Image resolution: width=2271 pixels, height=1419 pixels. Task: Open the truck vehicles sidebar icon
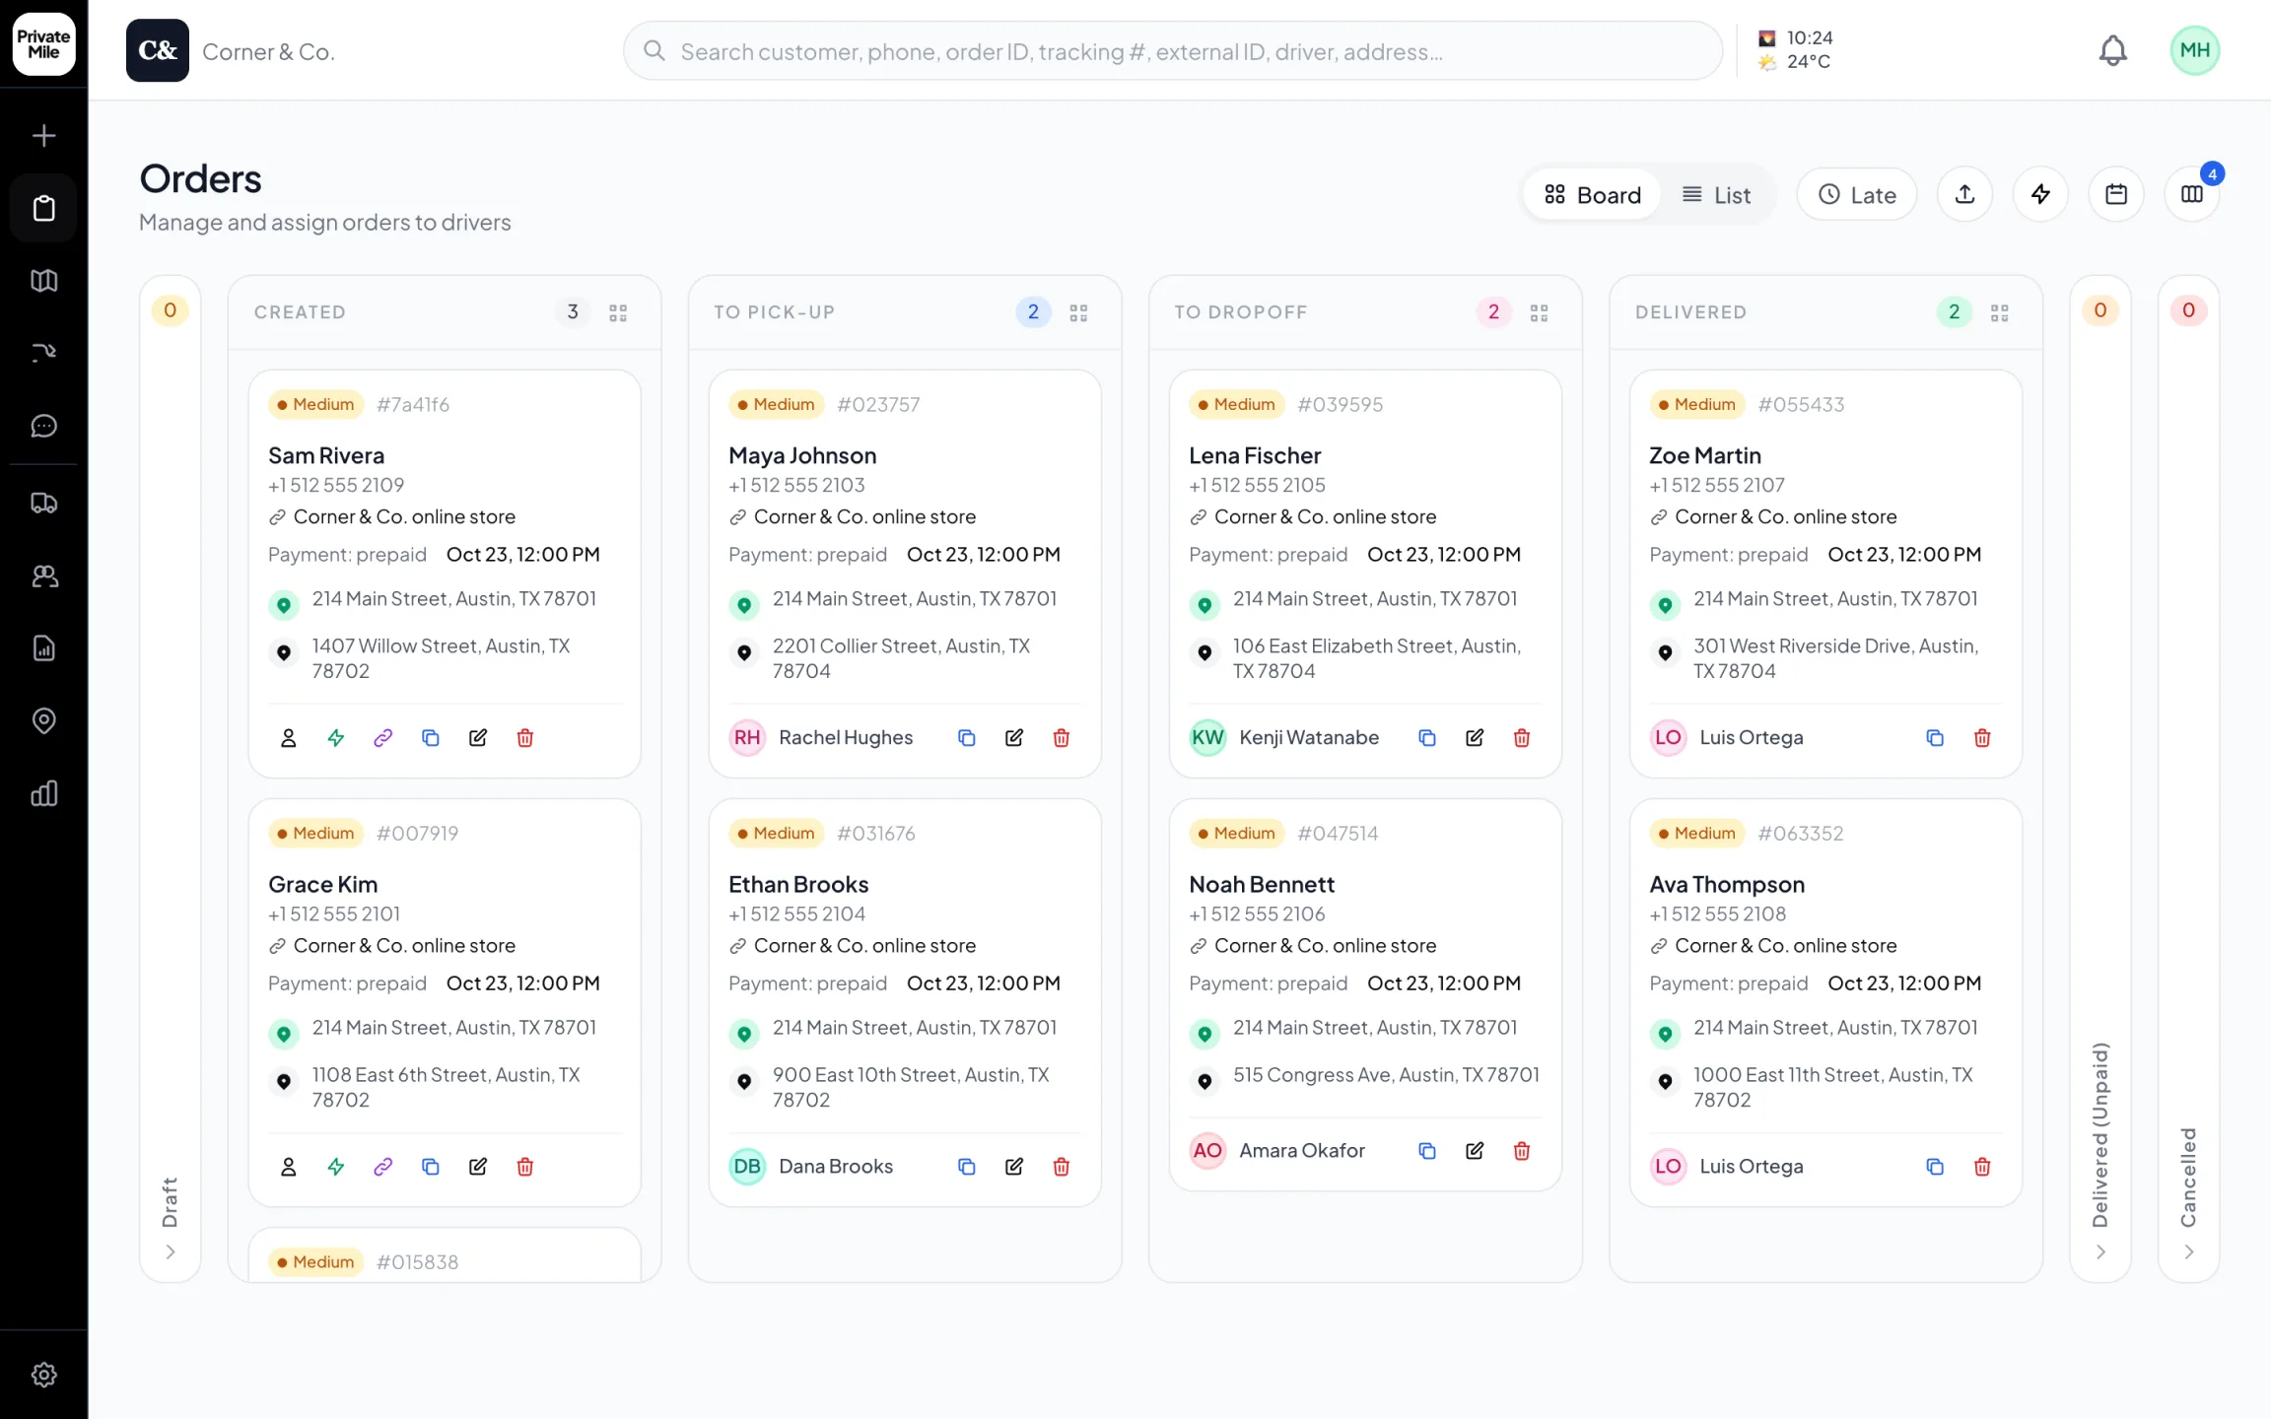tap(43, 503)
